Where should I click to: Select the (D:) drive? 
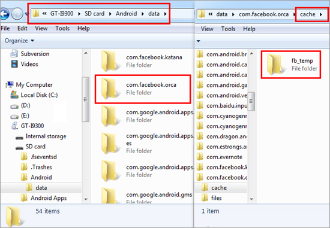pyautogui.click(x=20, y=105)
